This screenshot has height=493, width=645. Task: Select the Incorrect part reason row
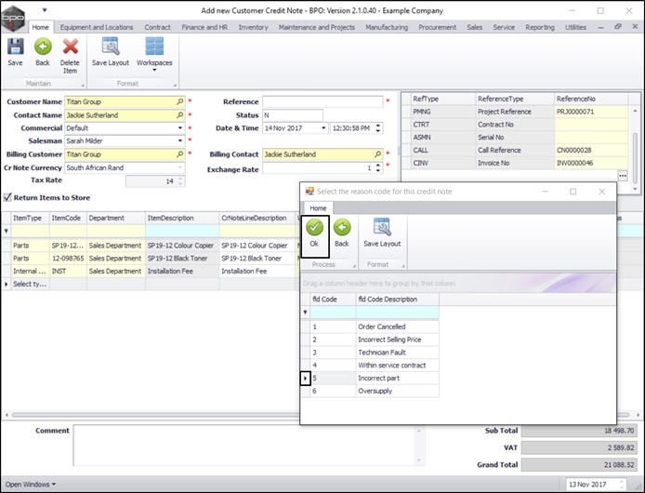pos(370,378)
